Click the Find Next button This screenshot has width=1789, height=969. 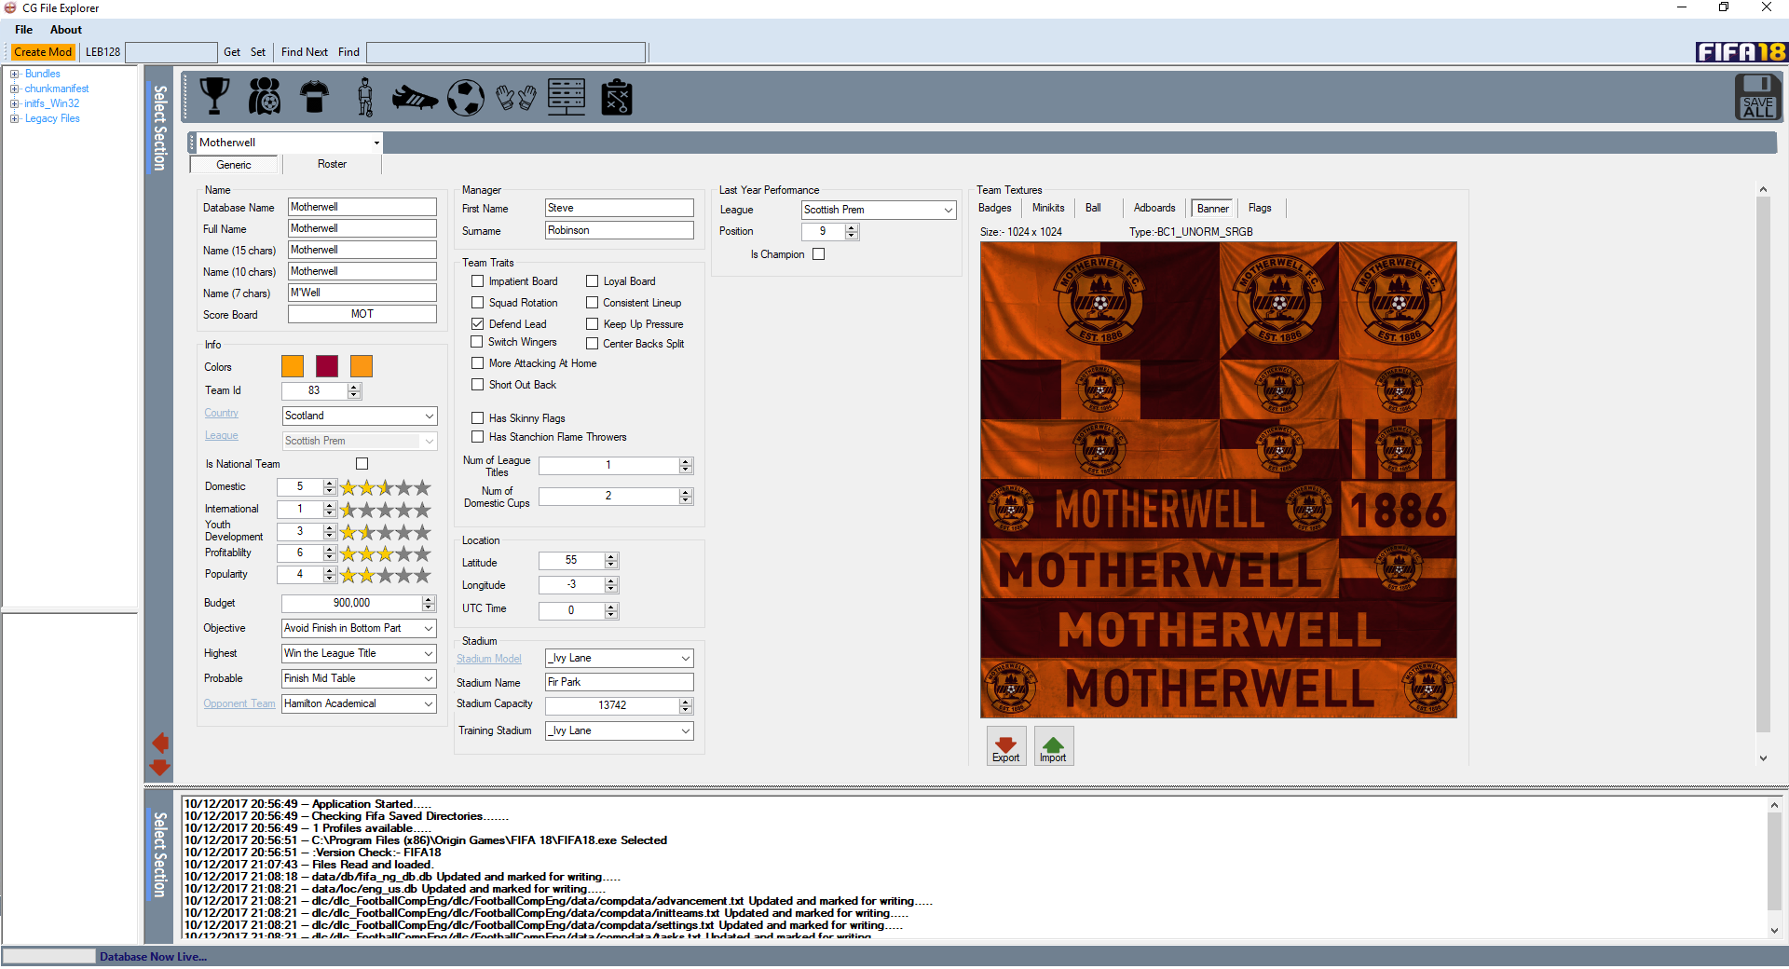tap(305, 52)
